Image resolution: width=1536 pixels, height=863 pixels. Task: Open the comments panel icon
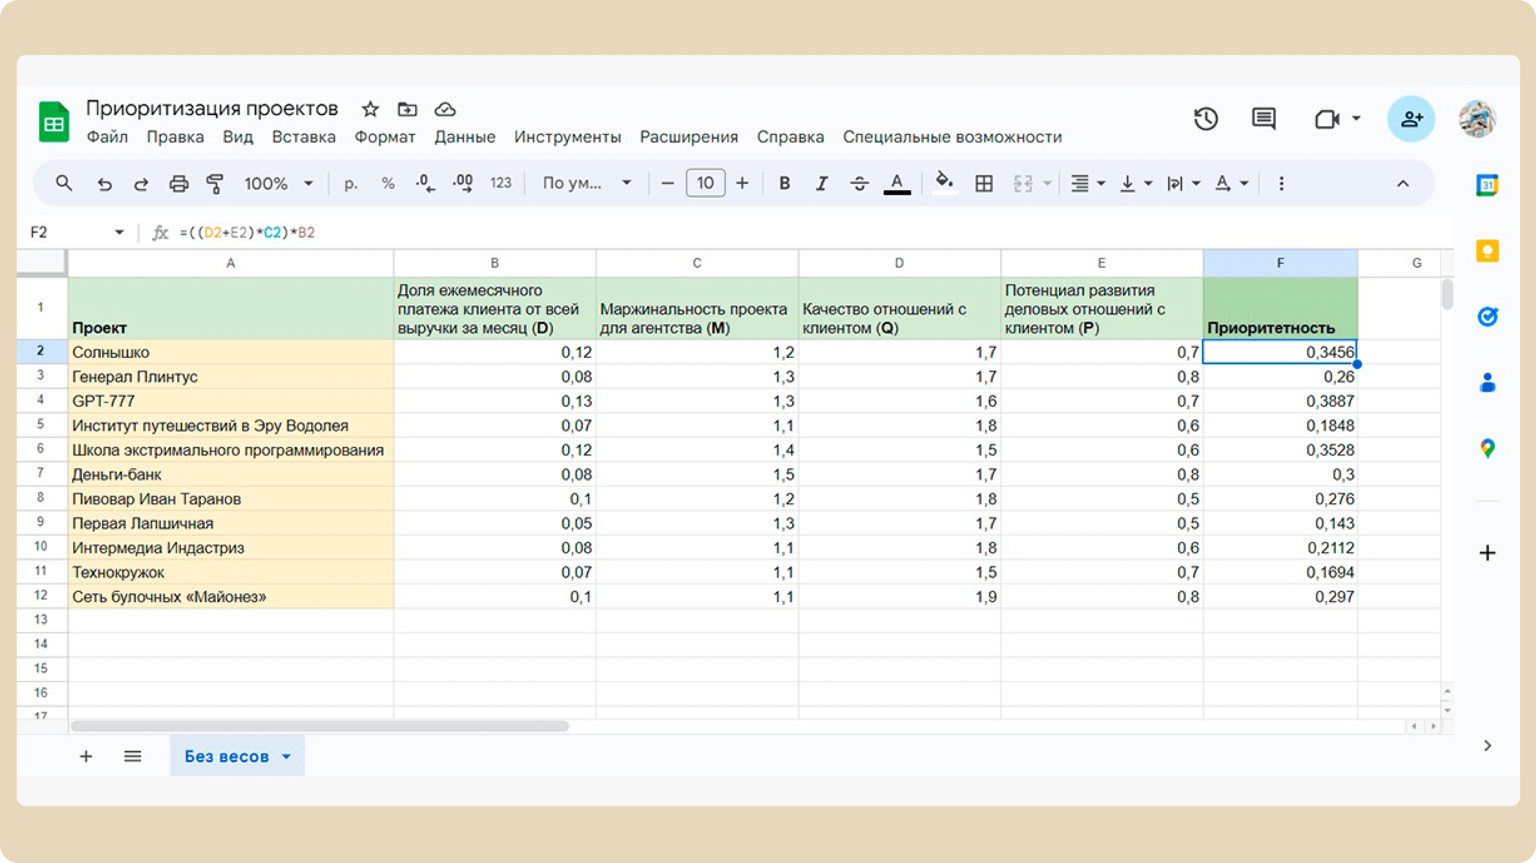1264,119
